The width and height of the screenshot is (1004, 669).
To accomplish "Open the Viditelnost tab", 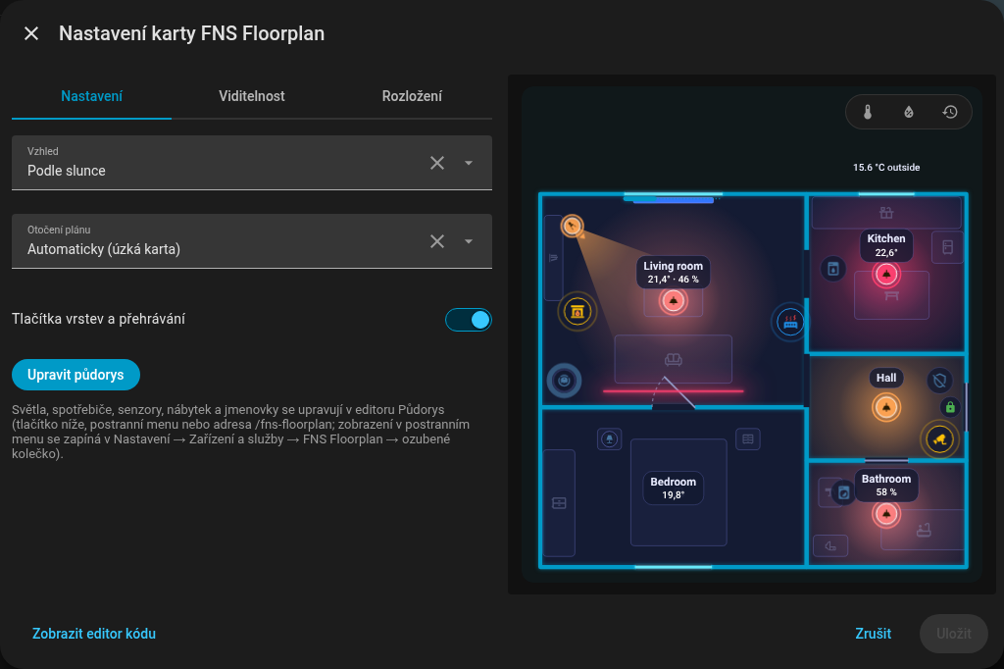I will 252,96.
